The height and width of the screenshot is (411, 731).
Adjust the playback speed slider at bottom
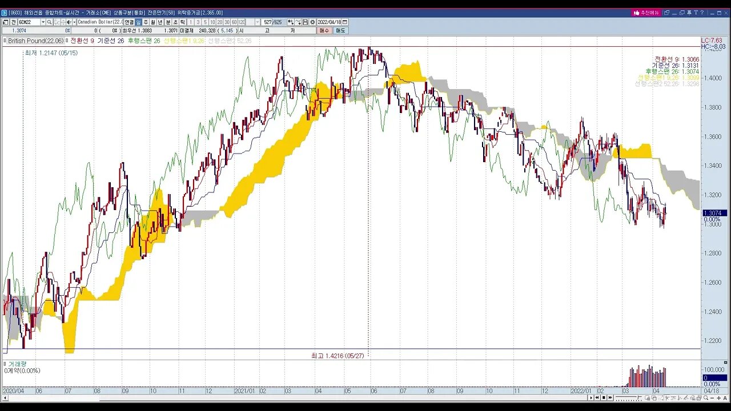(x=629, y=397)
